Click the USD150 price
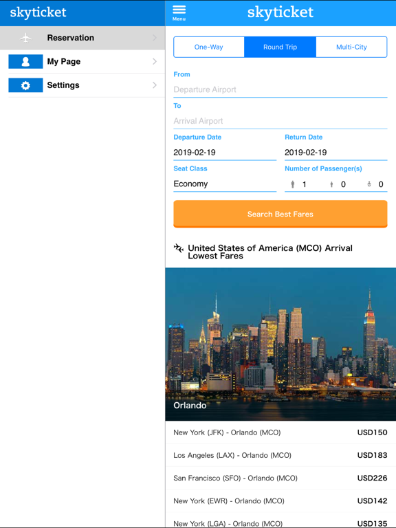 pyautogui.click(x=372, y=432)
